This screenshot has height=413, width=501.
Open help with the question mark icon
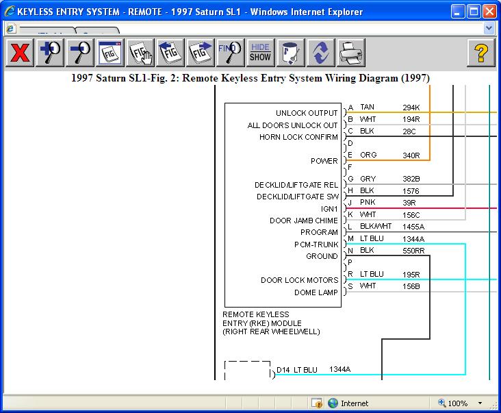click(x=481, y=53)
